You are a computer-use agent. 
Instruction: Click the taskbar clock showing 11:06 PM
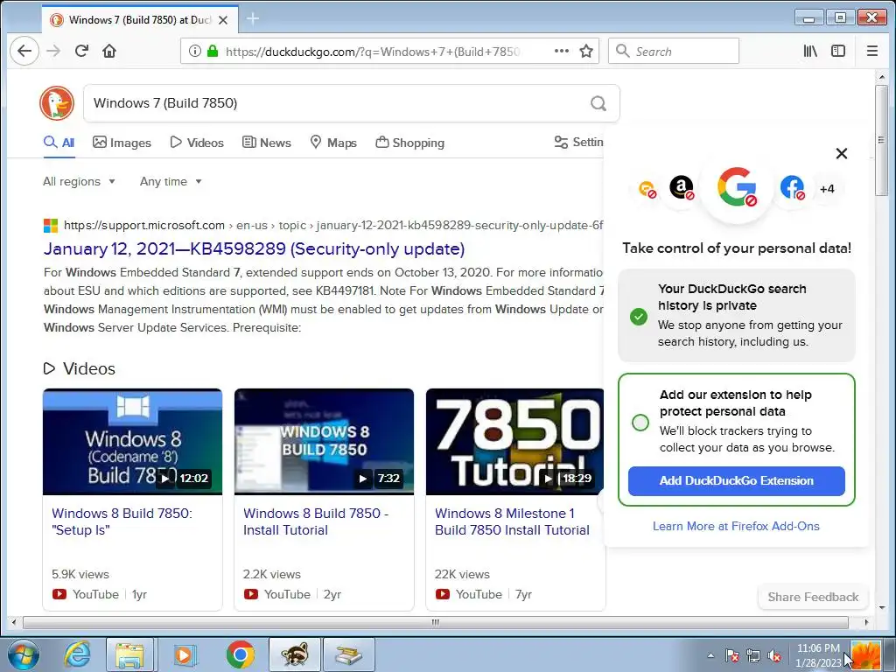pos(818,655)
